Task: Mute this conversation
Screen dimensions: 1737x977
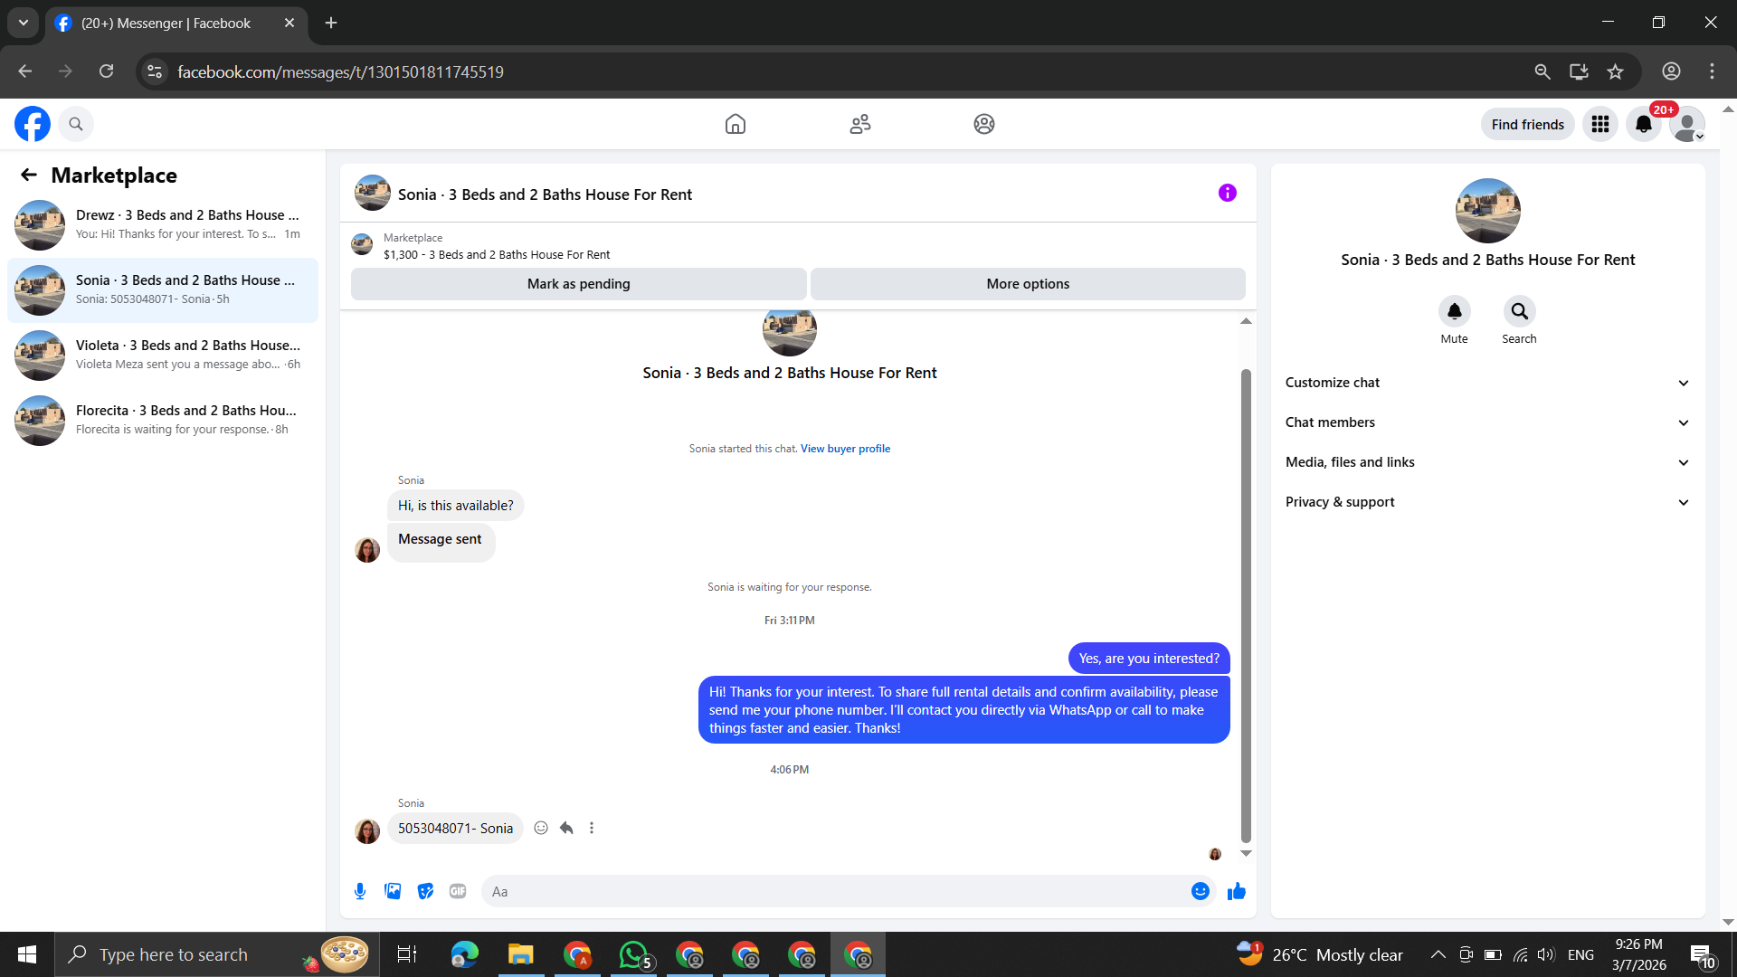Action: (x=1455, y=311)
